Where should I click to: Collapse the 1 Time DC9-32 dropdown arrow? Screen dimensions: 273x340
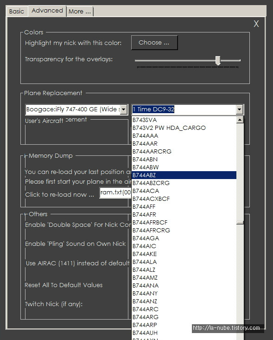click(239, 109)
